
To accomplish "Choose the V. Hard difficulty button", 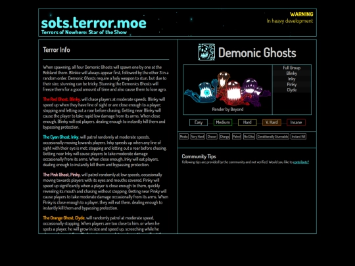I will (272, 122).
